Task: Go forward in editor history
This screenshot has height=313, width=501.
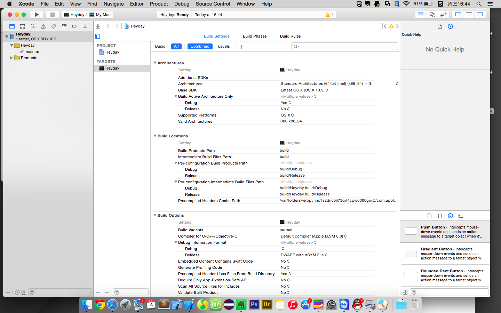Action: click(117, 26)
